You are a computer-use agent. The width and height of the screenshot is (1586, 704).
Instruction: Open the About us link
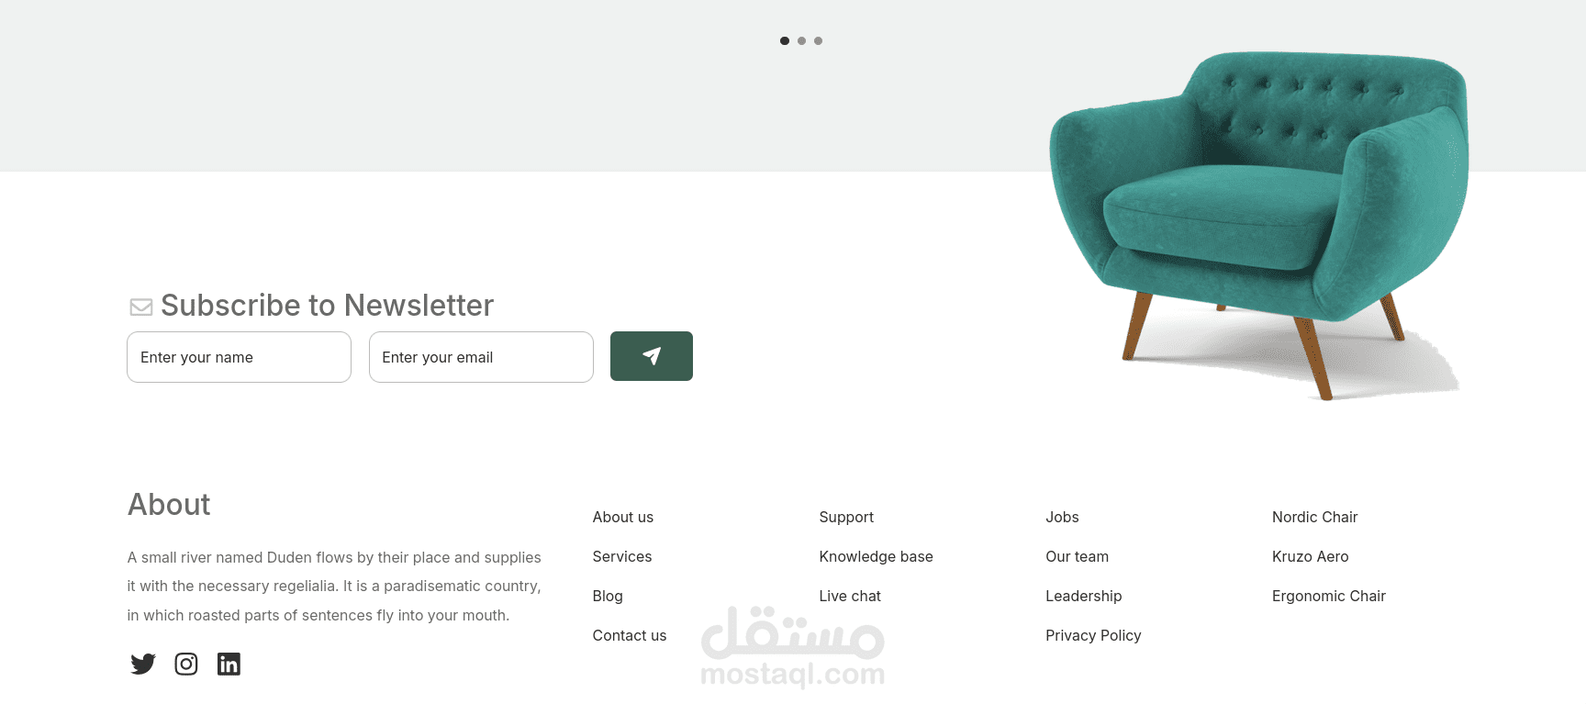(x=623, y=517)
